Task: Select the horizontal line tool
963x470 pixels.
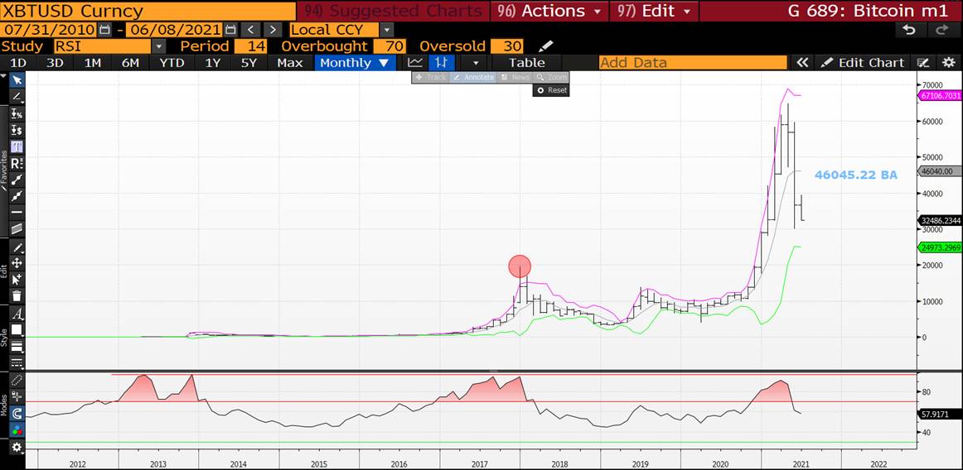Action: pyautogui.click(x=17, y=213)
